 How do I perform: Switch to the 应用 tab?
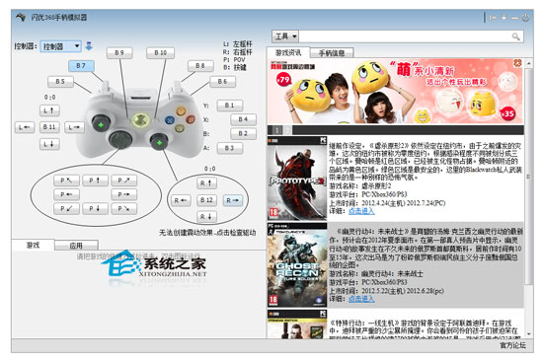[x=76, y=246]
